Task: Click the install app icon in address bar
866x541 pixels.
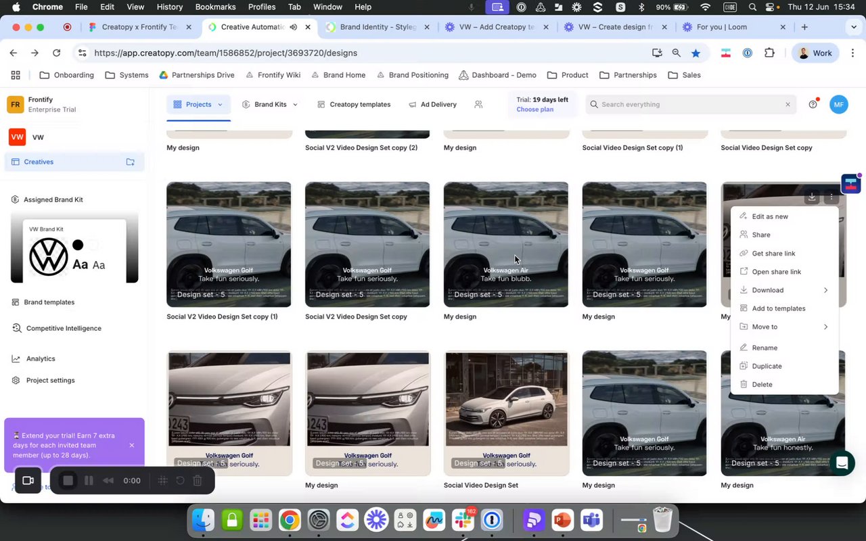Action: tap(656, 53)
